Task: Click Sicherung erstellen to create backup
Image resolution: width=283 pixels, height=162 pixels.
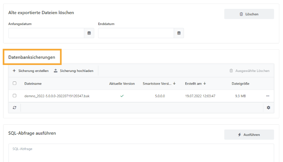Action: pos(30,71)
